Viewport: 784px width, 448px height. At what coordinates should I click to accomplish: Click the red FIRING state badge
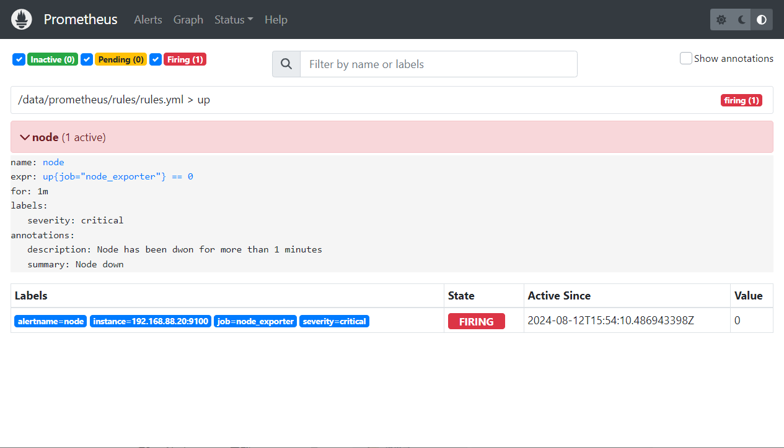point(476,321)
